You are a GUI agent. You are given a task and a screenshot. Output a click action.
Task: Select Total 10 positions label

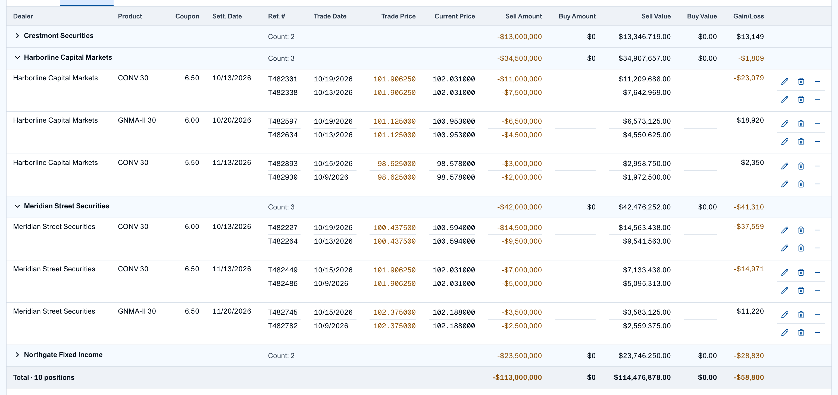pos(43,377)
